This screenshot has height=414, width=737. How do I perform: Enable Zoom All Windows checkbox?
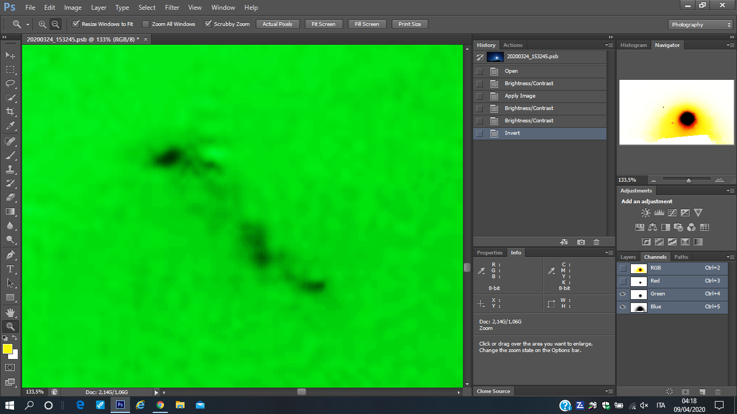(146, 24)
